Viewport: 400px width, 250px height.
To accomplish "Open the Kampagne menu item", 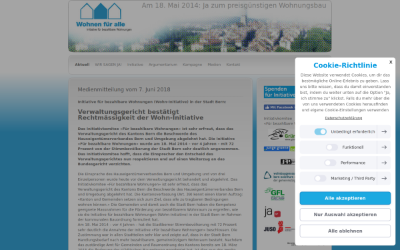I will click(193, 65).
